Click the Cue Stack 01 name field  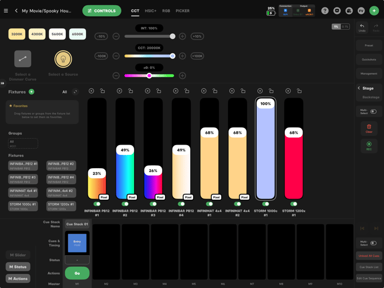coord(77,224)
